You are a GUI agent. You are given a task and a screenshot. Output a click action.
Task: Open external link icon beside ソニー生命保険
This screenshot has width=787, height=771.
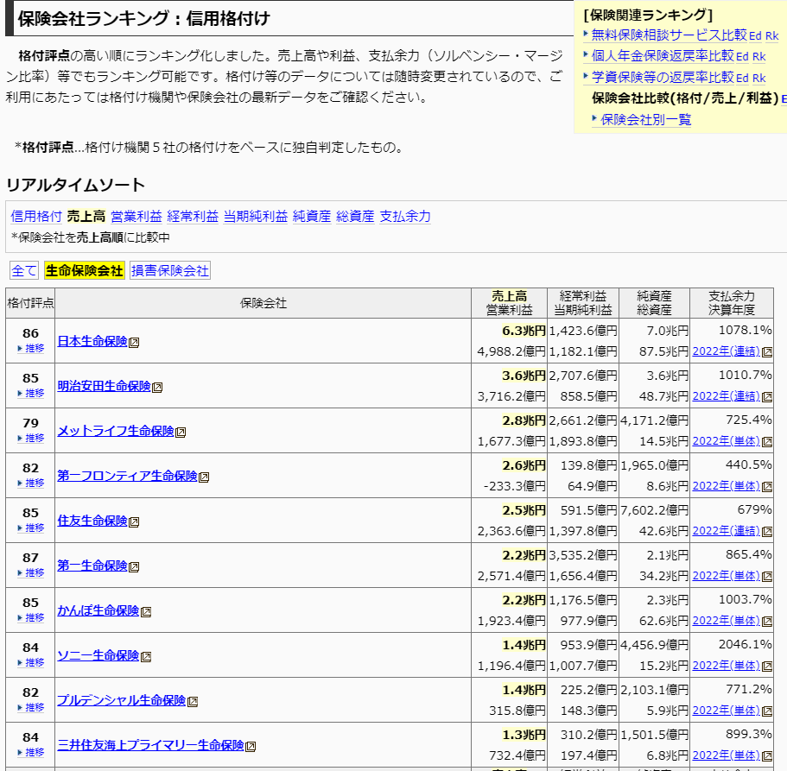pyautogui.click(x=146, y=657)
